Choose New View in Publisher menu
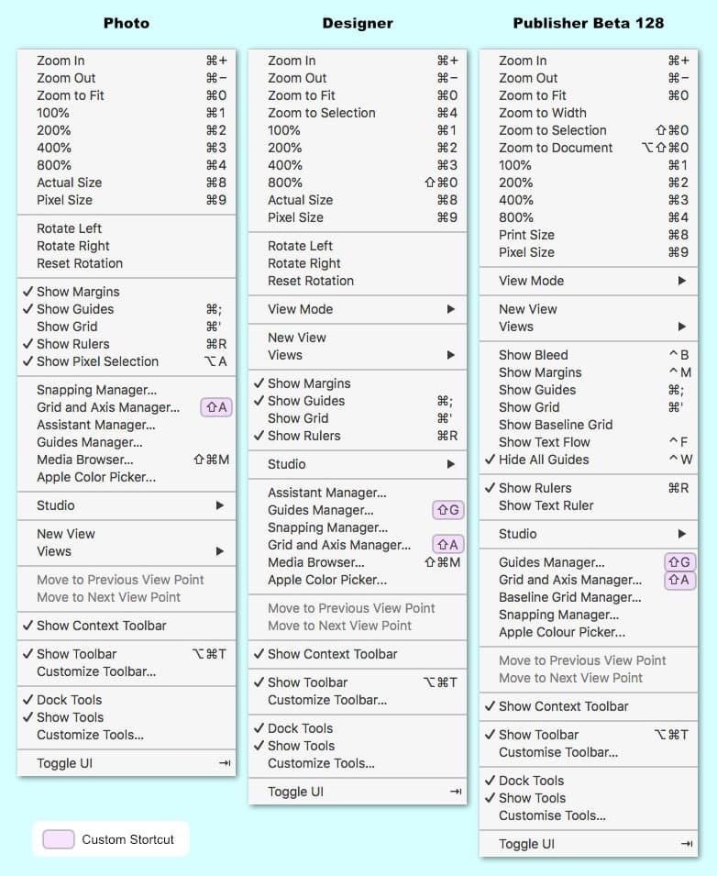Viewport: 717px width, 876px height. point(589,309)
